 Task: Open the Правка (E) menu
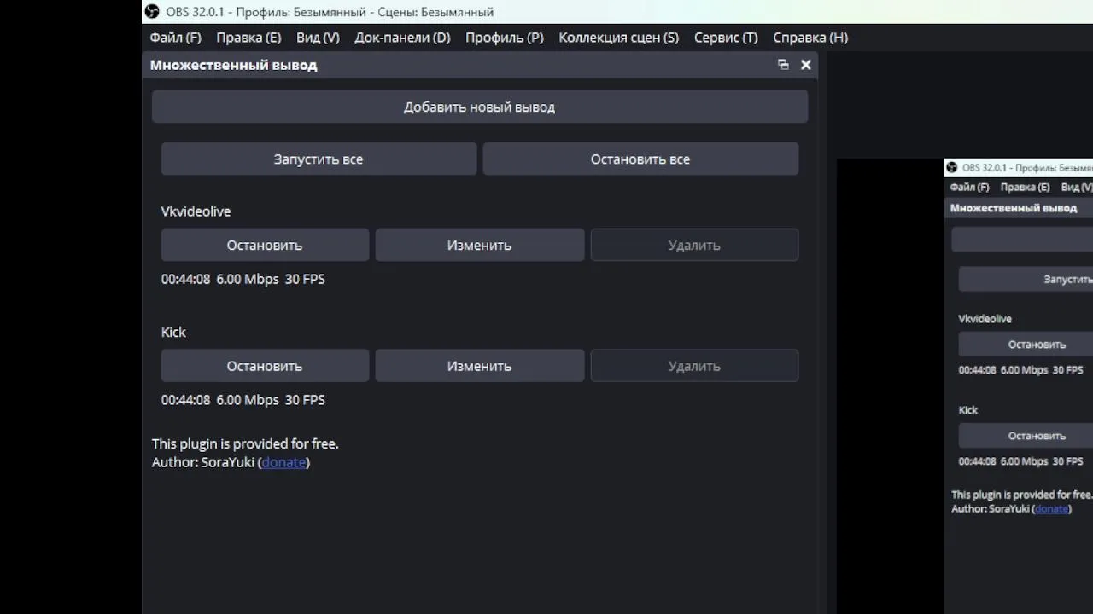coord(248,38)
